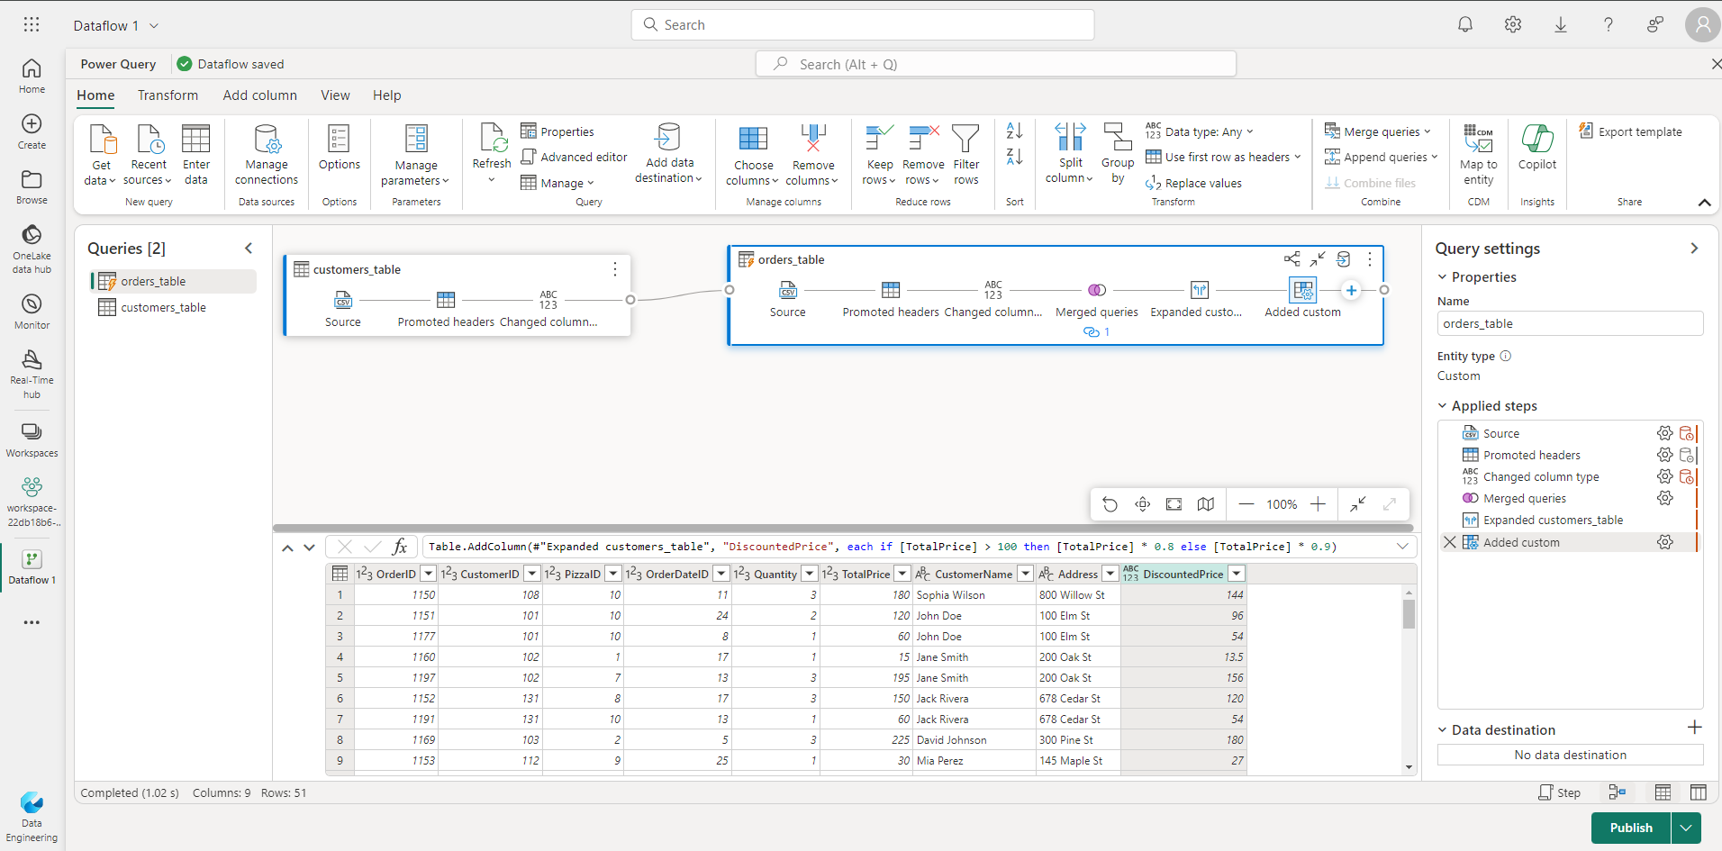Screen dimensions: 1722x851
Task: Switch to the Transform tab
Action: (168, 95)
